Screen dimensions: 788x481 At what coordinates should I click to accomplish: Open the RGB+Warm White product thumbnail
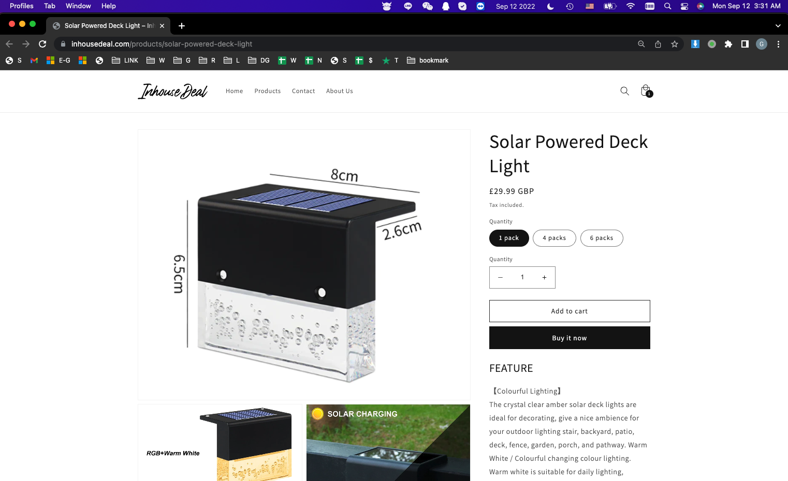(220, 443)
